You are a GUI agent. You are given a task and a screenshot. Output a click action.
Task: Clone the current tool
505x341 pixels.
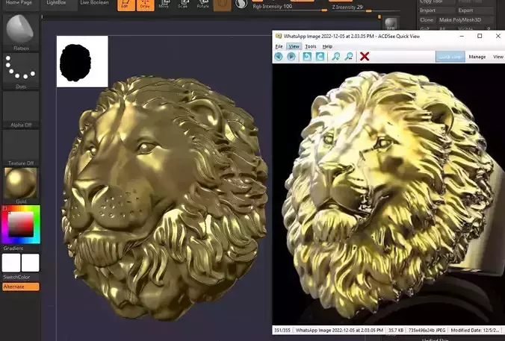point(427,20)
